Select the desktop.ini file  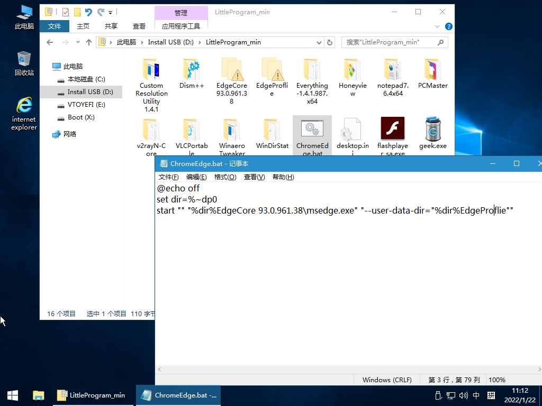[x=353, y=137]
